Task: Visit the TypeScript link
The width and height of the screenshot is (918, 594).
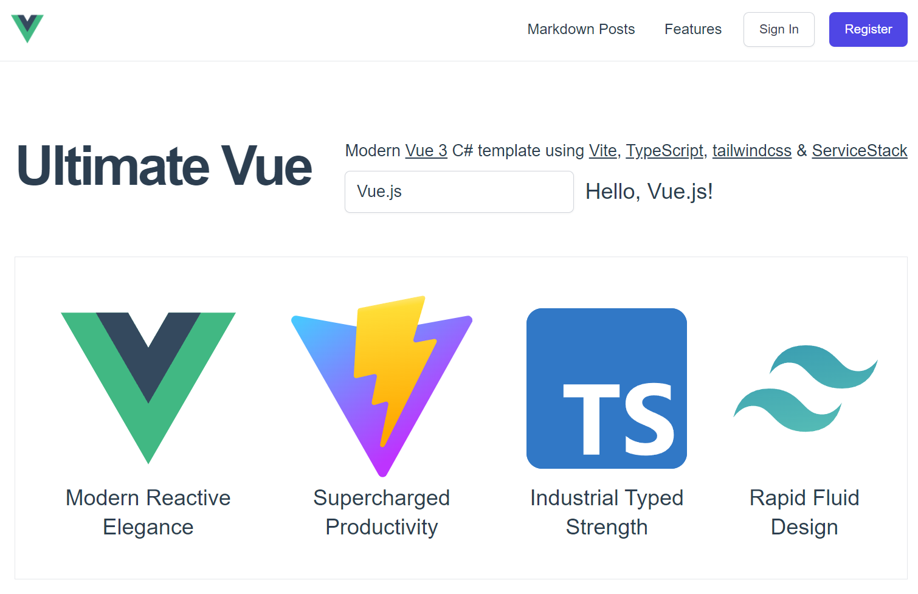Action: (x=664, y=150)
